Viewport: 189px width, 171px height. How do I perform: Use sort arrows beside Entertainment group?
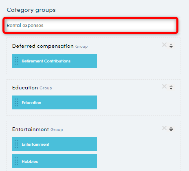coord(171,129)
